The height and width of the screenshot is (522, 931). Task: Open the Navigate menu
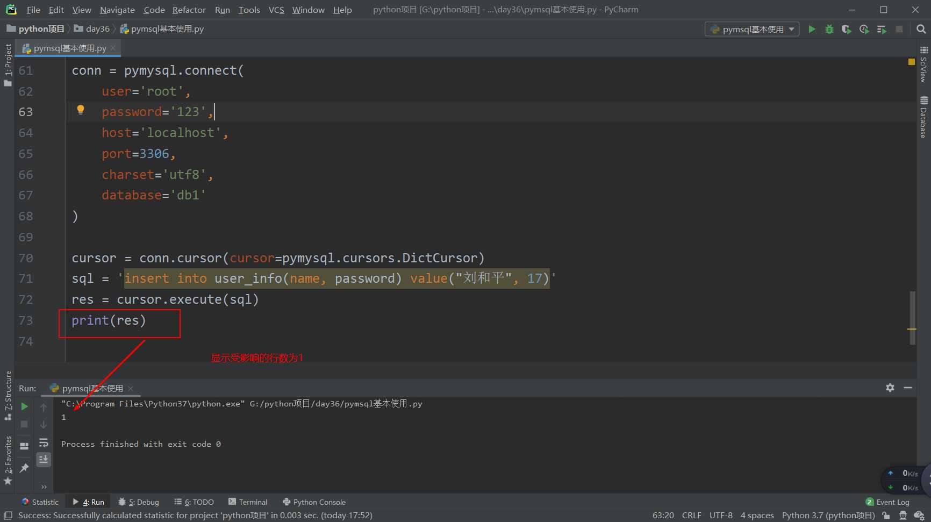tap(117, 10)
